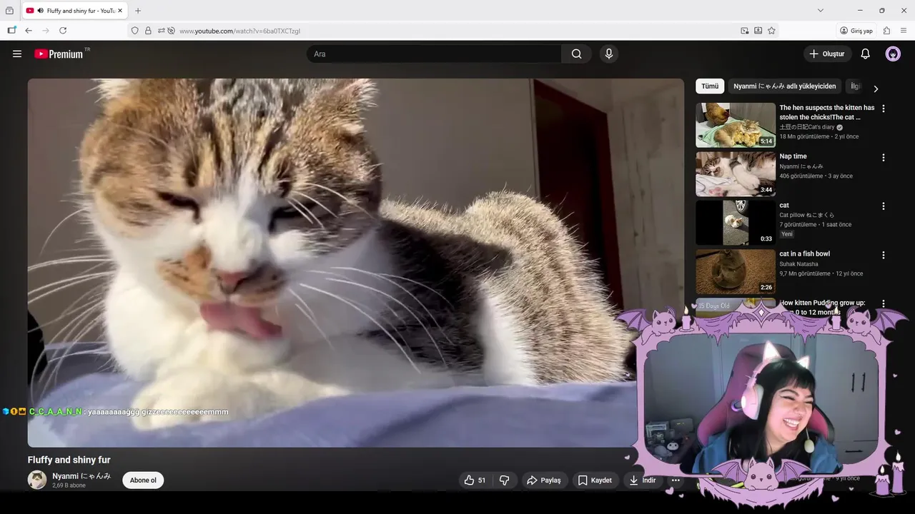Bookmark this page with the star icon

pos(771,31)
